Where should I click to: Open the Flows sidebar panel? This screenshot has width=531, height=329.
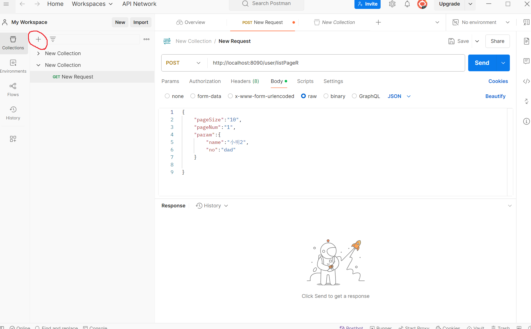pos(13,90)
